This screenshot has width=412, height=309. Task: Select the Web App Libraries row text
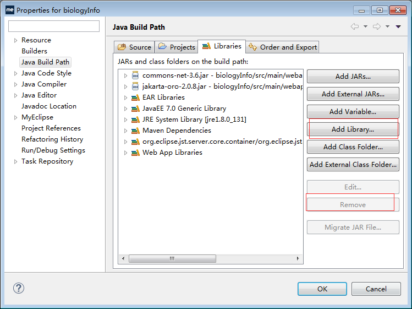click(x=172, y=153)
